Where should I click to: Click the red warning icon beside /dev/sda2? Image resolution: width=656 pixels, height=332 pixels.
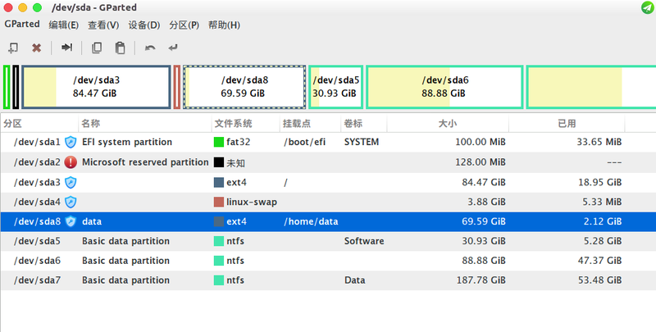coord(71,162)
